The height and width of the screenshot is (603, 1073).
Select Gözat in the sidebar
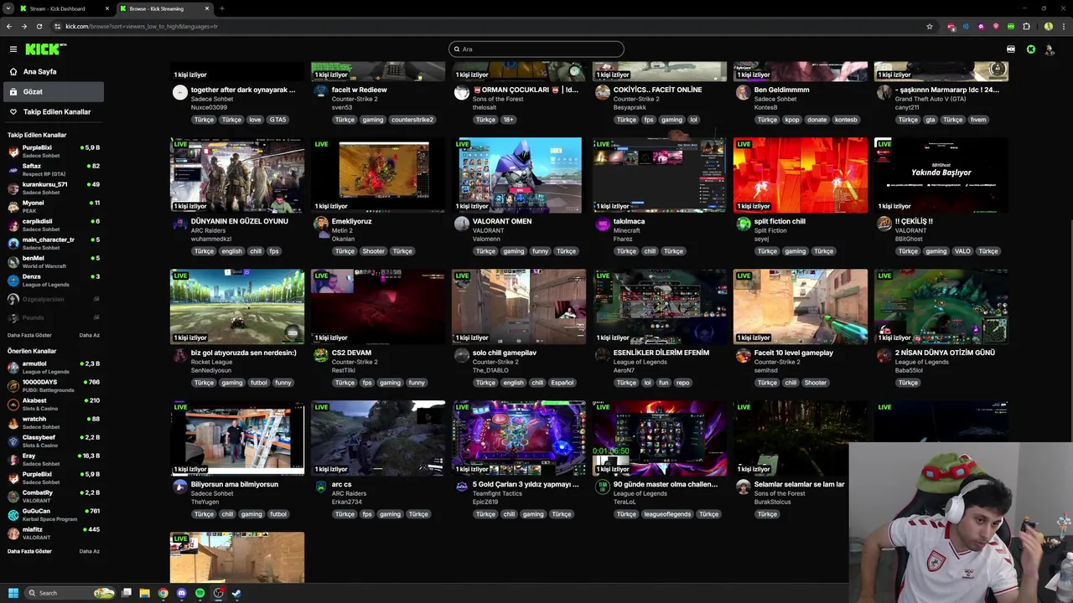(54, 91)
